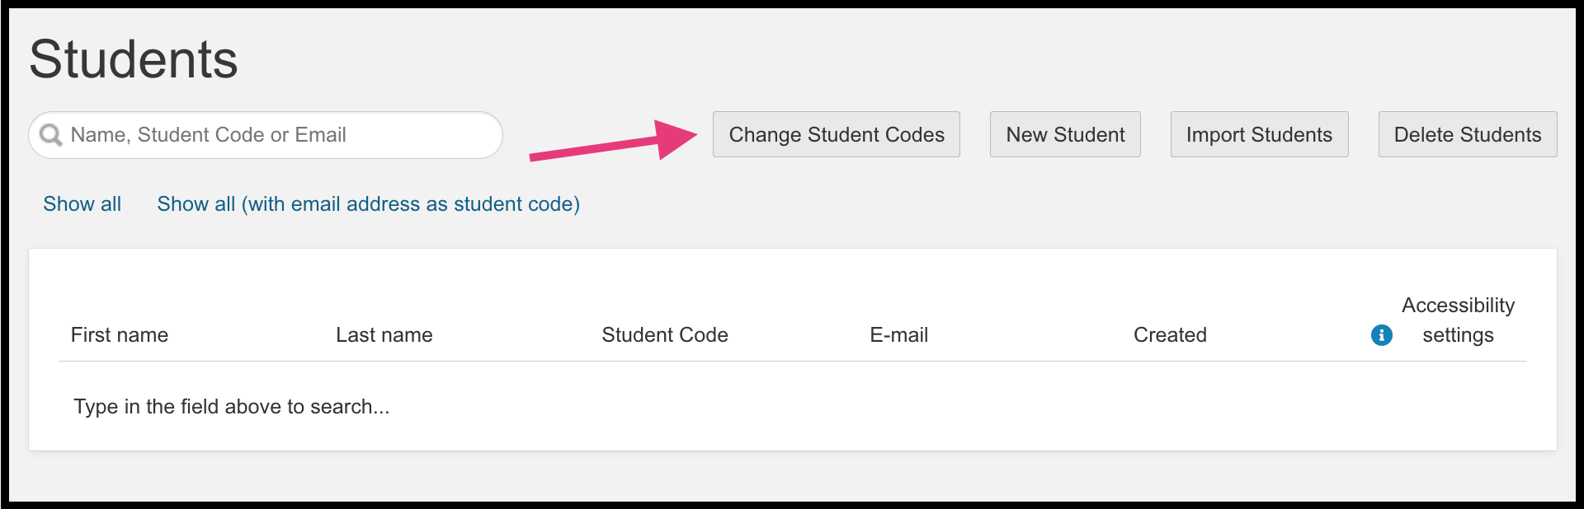Click the Change Student Codes button
The image size is (1584, 509).
tap(835, 134)
